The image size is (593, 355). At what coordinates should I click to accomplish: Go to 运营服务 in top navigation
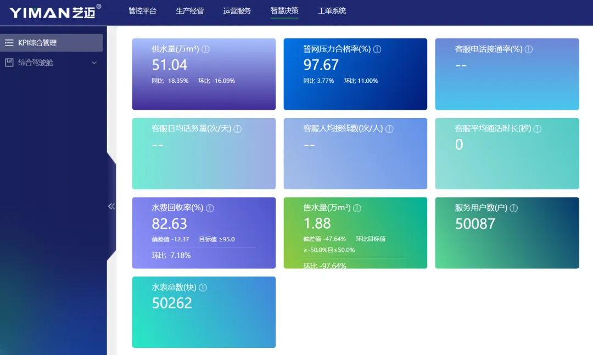pos(237,11)
